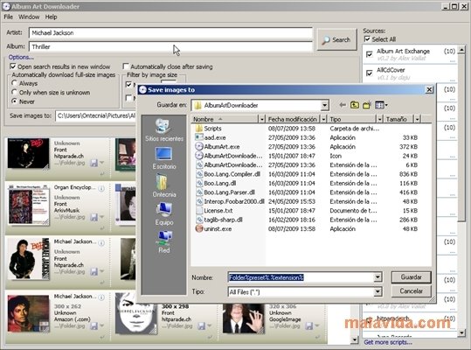Viewport: 471px width, 350px height.
Task: Click the Save images to path field
Action: pos(96,115)
